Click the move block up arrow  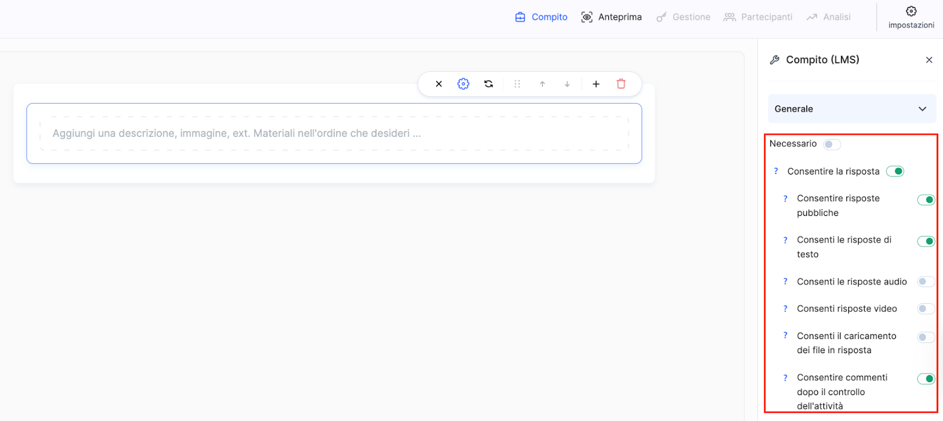pyautogui.click(x=542, y=84)
